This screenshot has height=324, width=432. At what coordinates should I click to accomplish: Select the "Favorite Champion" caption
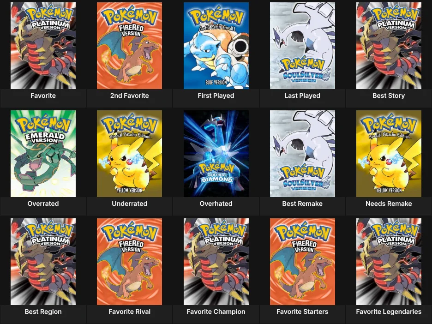(x=216, y=312)
